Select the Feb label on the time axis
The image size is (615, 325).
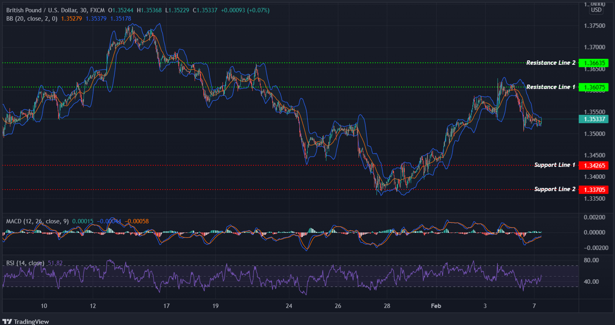pos(436,306)
